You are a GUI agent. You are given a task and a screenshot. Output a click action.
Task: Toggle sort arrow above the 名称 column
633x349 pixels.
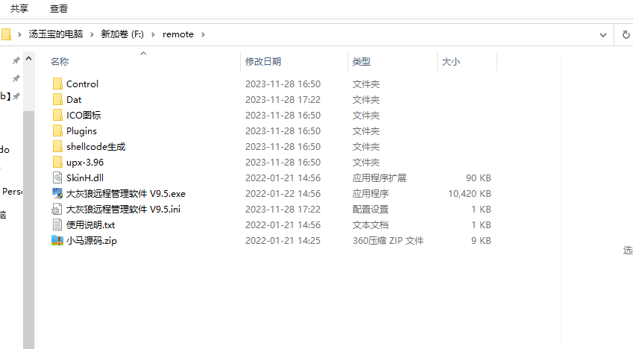tap(143, 54)
